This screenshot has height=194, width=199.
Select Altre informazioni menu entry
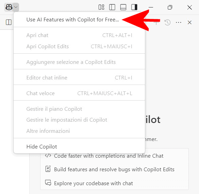79,131
